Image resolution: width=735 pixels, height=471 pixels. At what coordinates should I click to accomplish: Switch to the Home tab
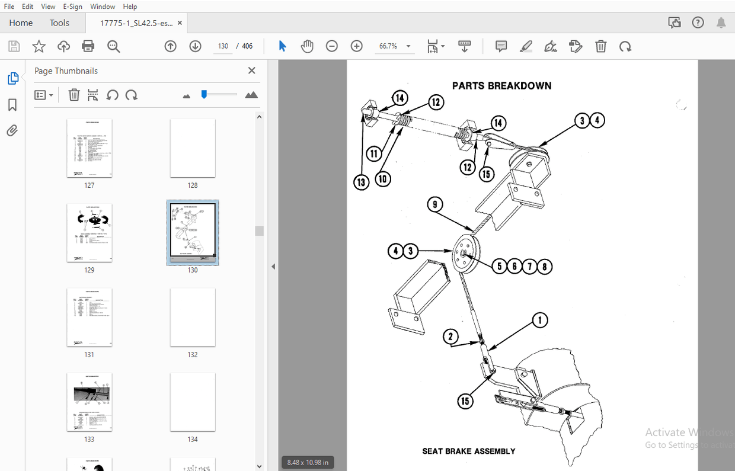pyautogui.click(x=21, y=23)
